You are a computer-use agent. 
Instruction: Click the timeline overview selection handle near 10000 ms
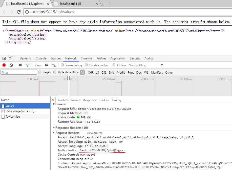pyautogui.click(x=69, y=78)
